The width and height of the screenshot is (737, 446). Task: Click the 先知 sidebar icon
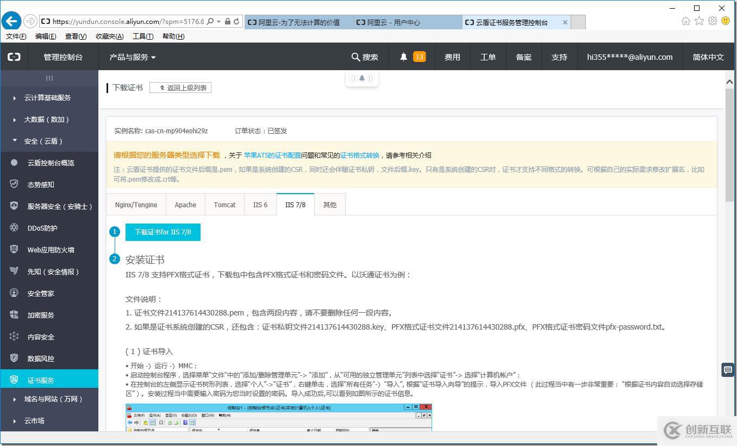point(15,271)
